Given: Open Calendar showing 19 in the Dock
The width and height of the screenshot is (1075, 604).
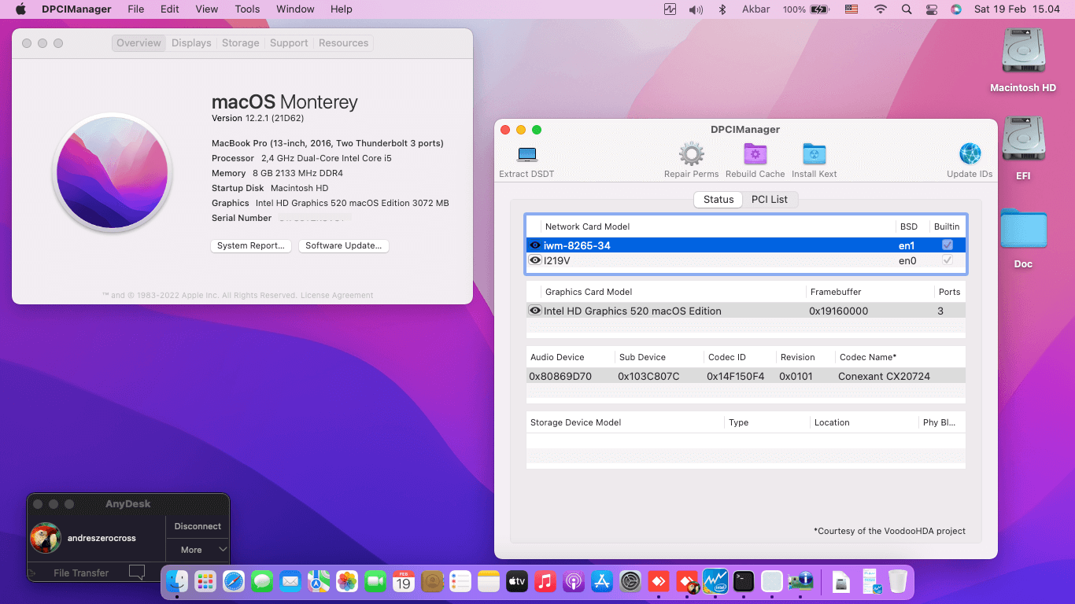Looking at the screenshot, I should pyautogui.click(x=404, y=581).
